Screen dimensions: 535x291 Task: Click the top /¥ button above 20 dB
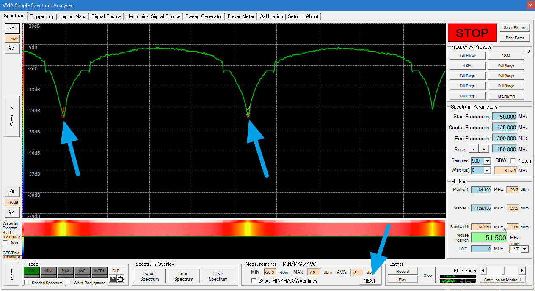click(12, 28)
